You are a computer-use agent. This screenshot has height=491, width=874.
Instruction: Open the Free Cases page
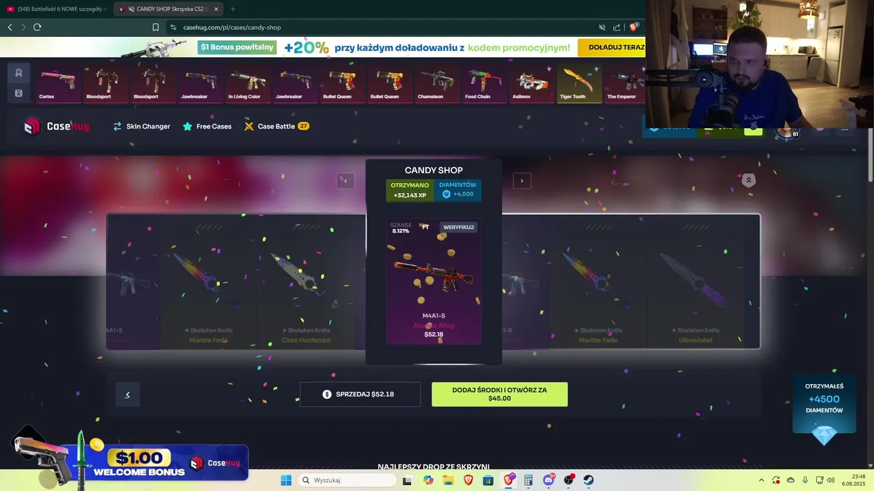coord(207,126)
